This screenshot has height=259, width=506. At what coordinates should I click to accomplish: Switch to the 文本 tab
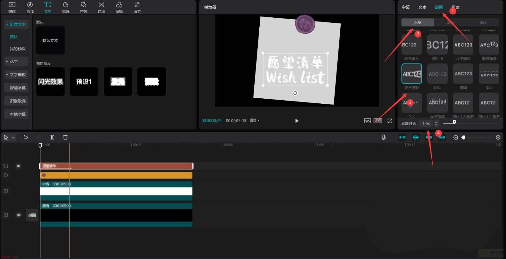(422, 7)
